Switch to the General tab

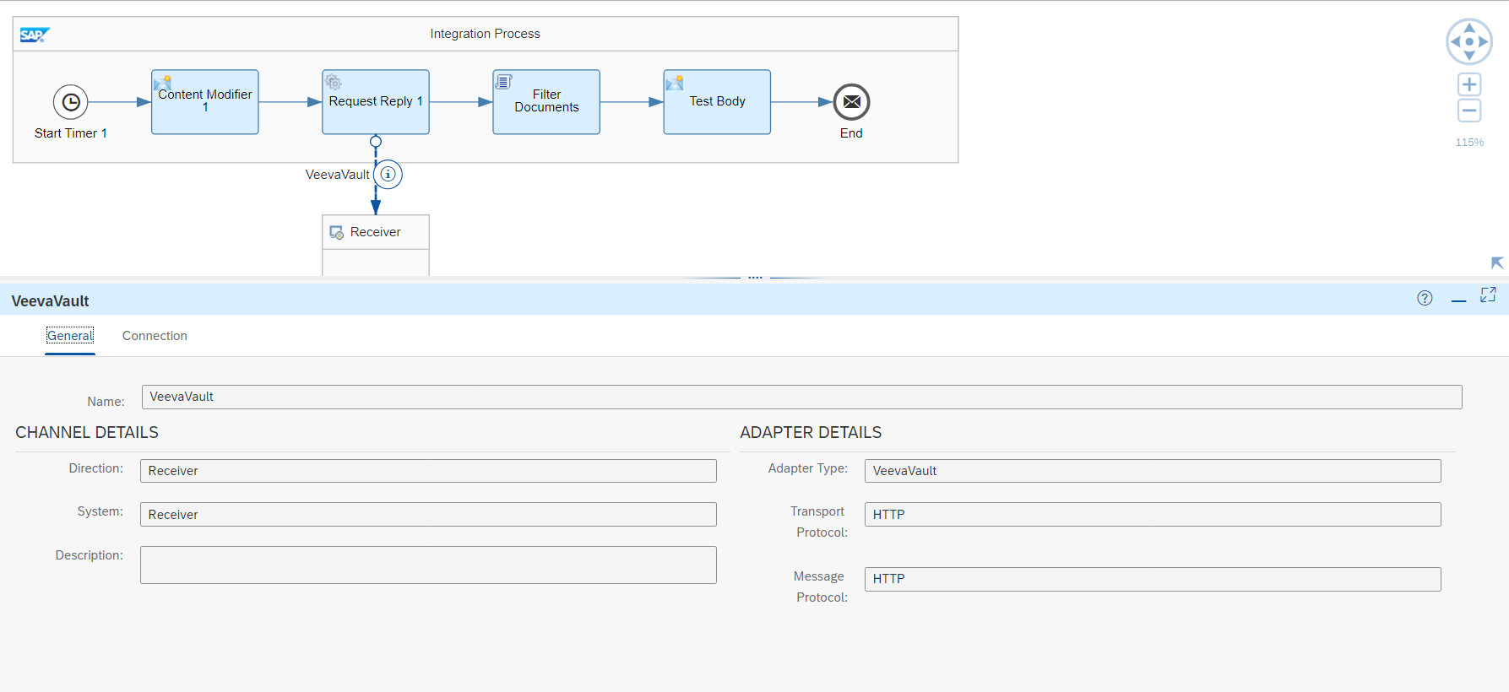(70, 336)
